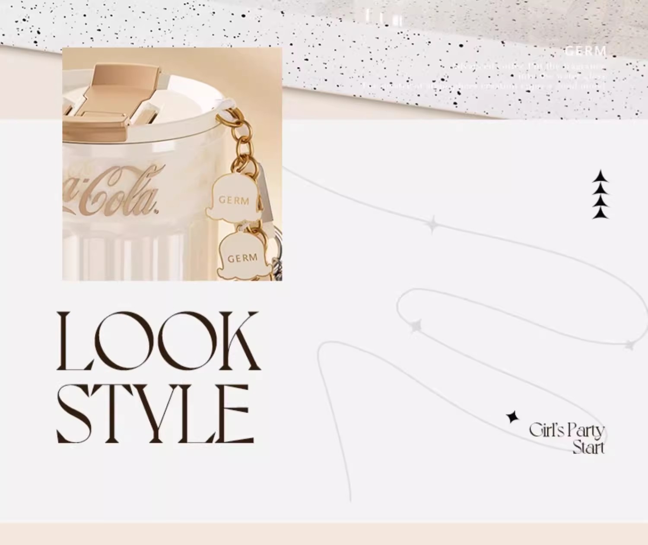
Task: Click the Coca-Cola script logo on the cup
Action: (x=111, y=192)
